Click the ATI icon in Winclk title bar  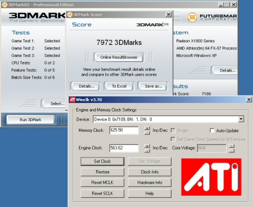(72, 99)
